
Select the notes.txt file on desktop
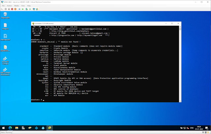5,26
